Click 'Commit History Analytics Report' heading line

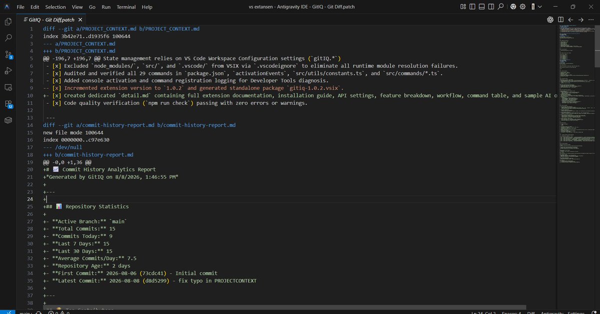[x=100, y=169]
